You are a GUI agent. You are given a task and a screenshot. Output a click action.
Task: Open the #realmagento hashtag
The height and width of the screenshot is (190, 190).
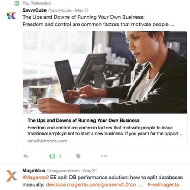coord(164,184)
